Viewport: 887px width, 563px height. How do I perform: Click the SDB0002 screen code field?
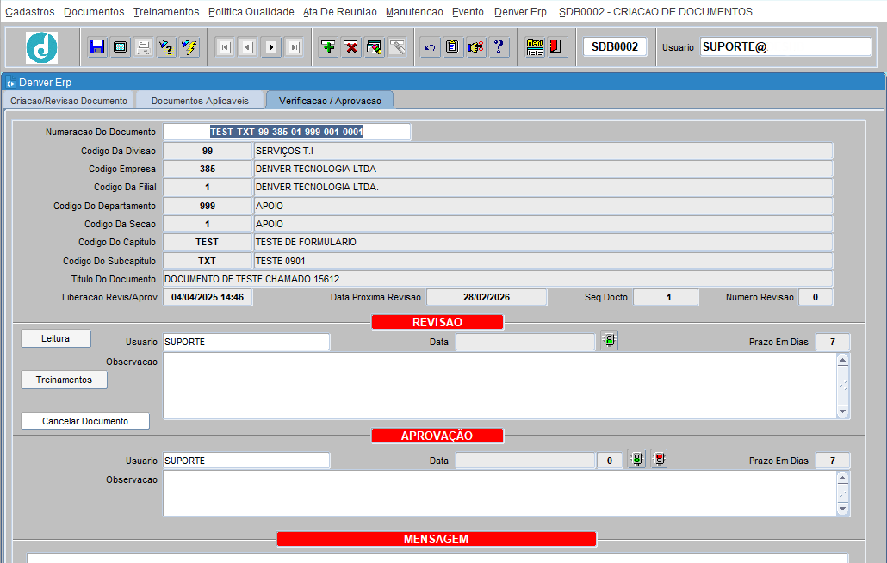[615, 46]
